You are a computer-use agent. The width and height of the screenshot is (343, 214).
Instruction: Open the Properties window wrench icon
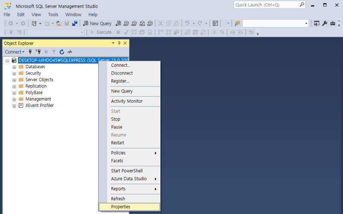(325, 24)
